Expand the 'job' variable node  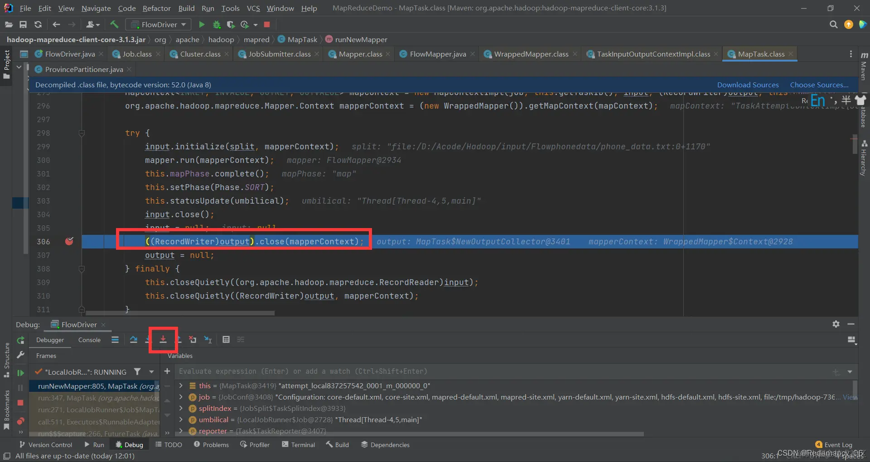coord(181,397)
